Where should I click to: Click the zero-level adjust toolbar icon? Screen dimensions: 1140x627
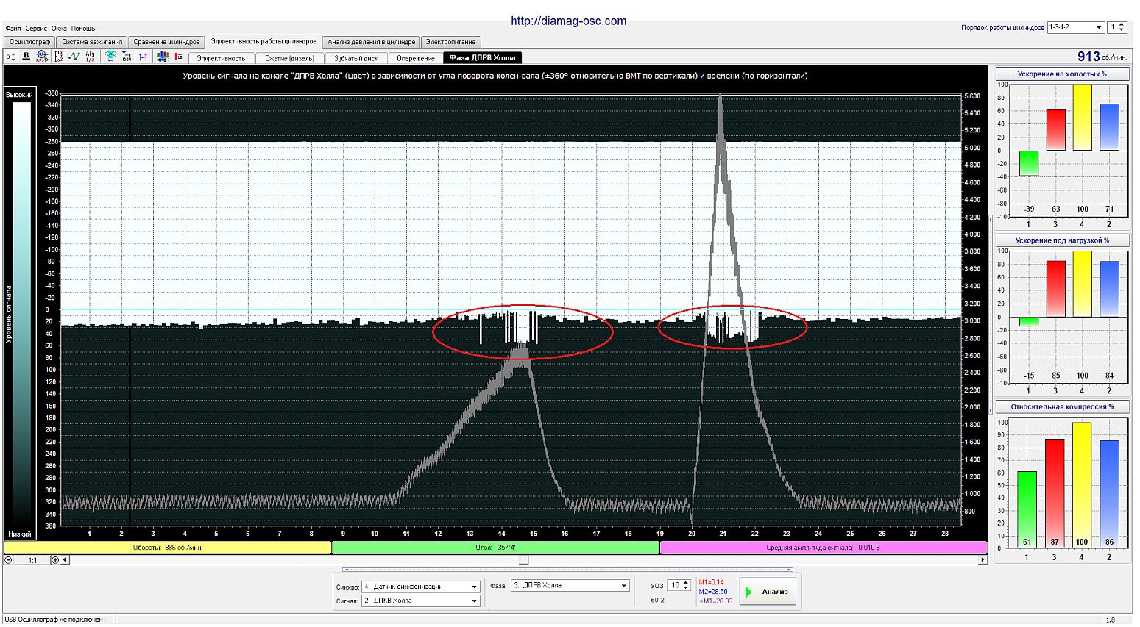(x=10, y=57)
